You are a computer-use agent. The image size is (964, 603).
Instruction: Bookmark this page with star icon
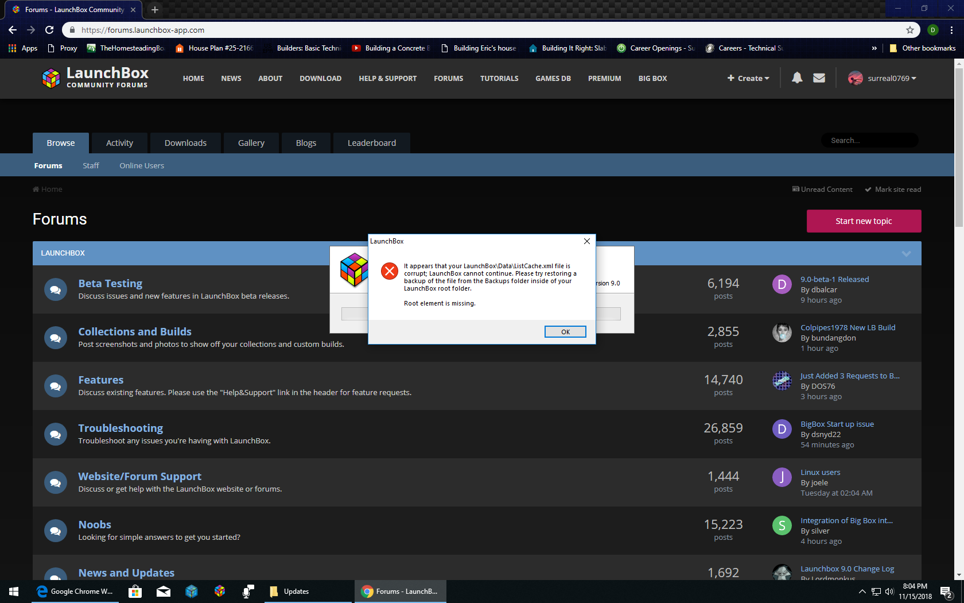click(910, 30)
